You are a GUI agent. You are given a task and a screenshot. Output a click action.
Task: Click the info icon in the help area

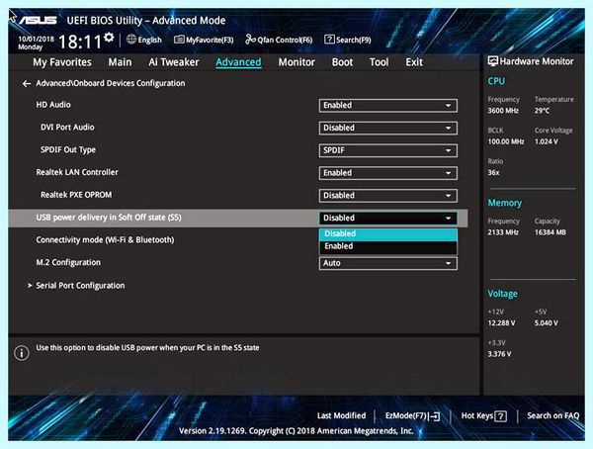[22, 353]
